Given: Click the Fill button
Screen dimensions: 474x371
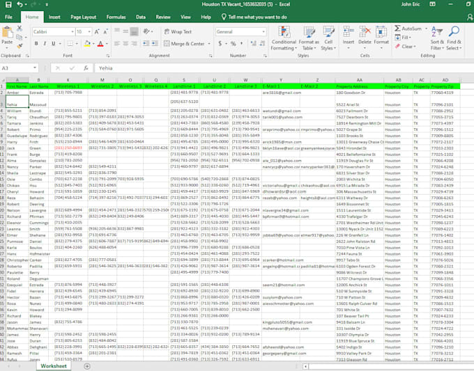Looking at the screenshot, I should (403, 38).
